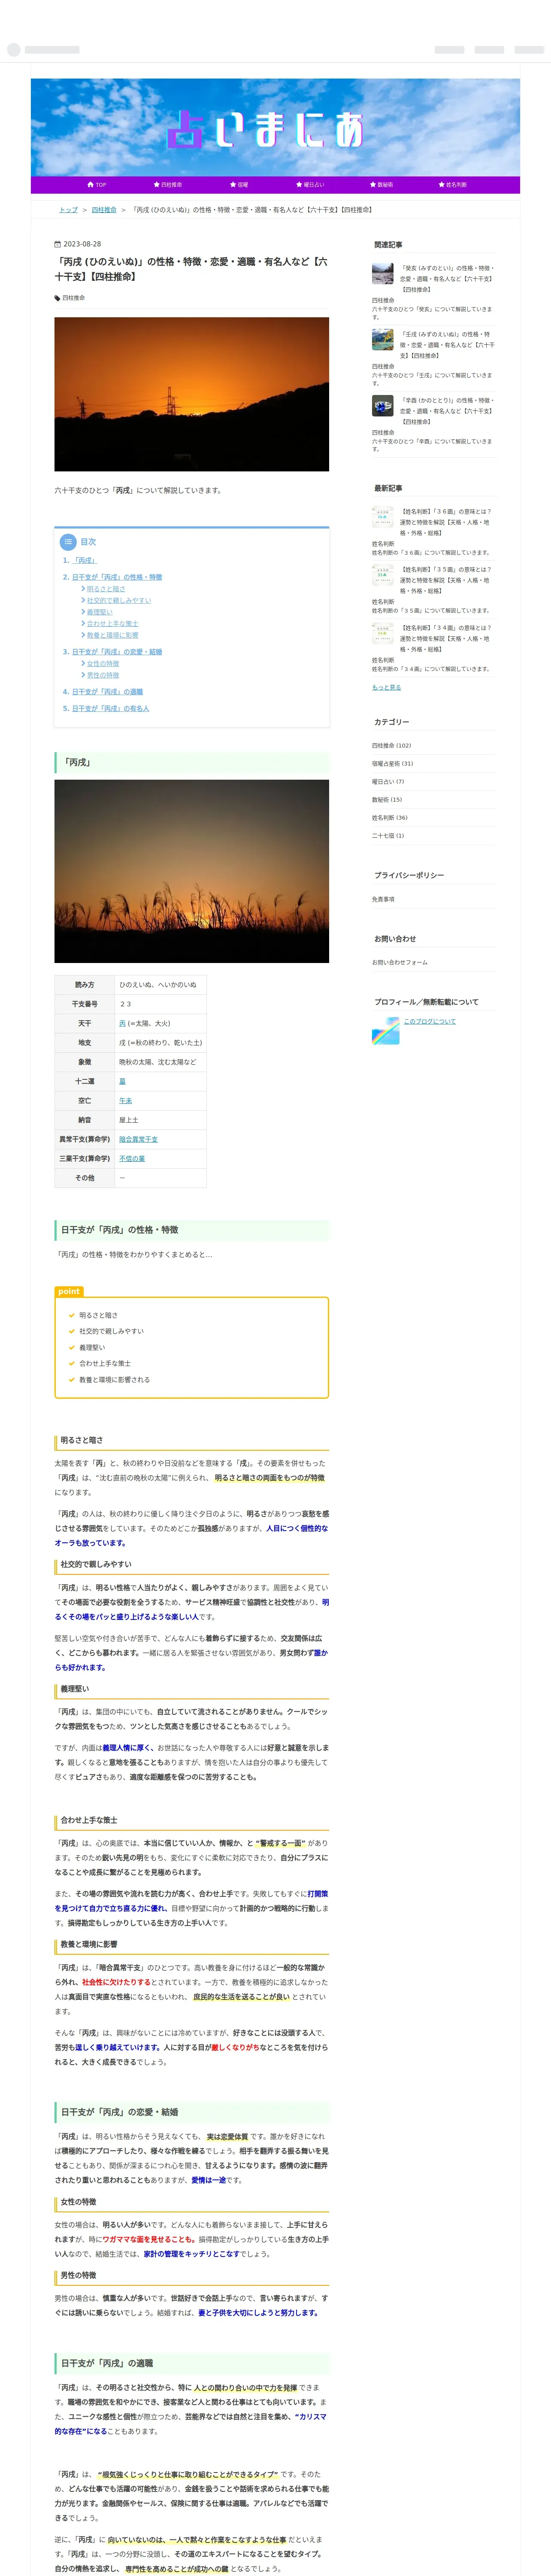The image size is (551, 2576).
Task: Open the 暗合異常干支 link
Action: (x=138, y=1140)
